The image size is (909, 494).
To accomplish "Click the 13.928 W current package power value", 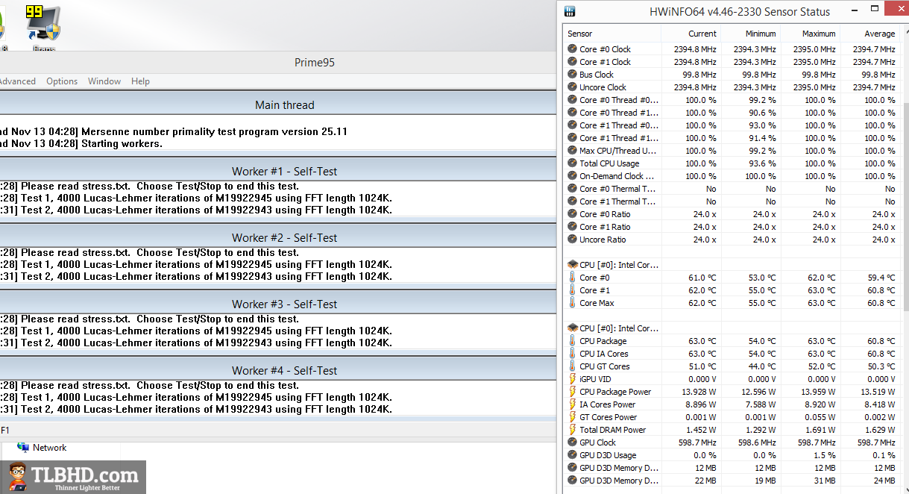I will coord(699,392).
